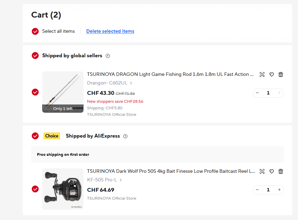Deselect the Dark Wolf Pro reel checkbox
Screen dimensions: 298x220
pyautogui.click(x=35, y=189)
